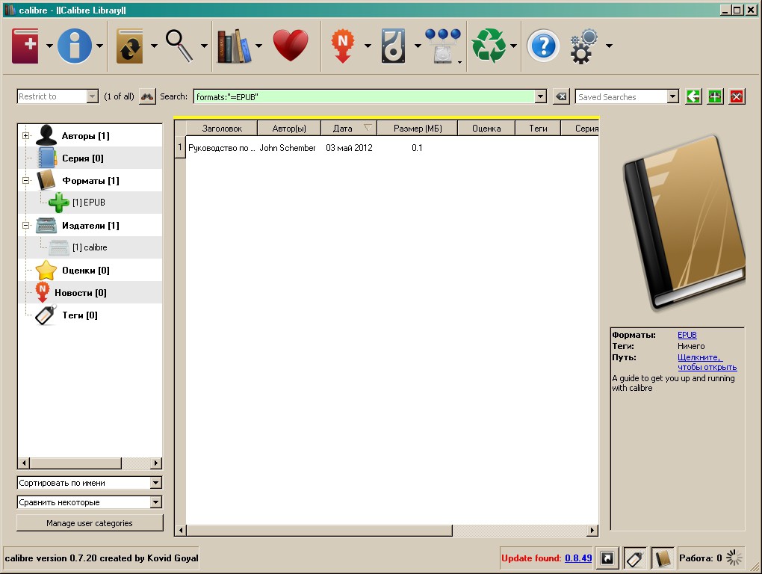Open Help with the question mark icon

(543, 46)
